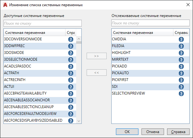
Task: Click help icon beside PICKFIRST
Action: 181,80
